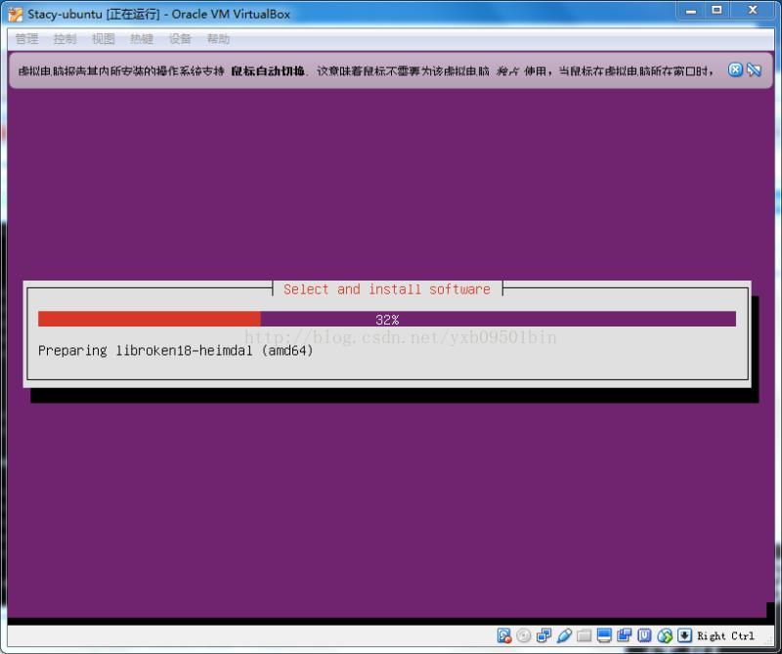The height and width of the screenshot is (654, 782).
Task: Open the 设备 menu
Action: [180, 39]
